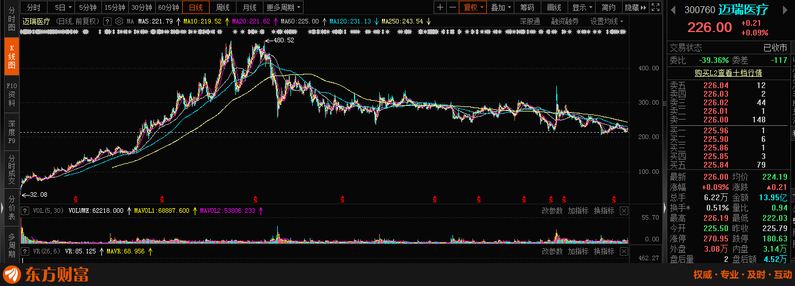Open 分时成交 in the left sidebar
The height and width of the screenshot is (286, 795).
pos(11,170)
